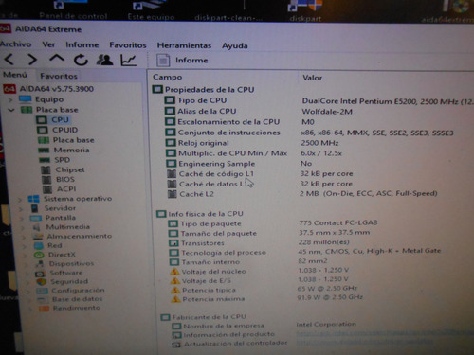
Task: Refresh the page with the circular arrow
Action: pos(81,60)
